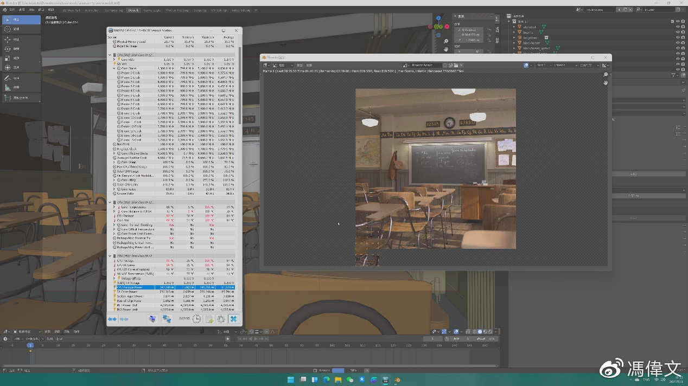Click the blue current frame marker in timeline
This screenshot has width=688, height=386.
tap(30, 345)
